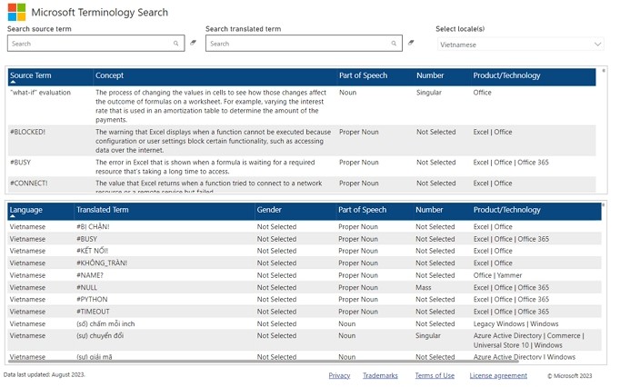The image size is (620, 387).
Task: Select the #BUSY source term row
Action: click(x=302, y=166)
